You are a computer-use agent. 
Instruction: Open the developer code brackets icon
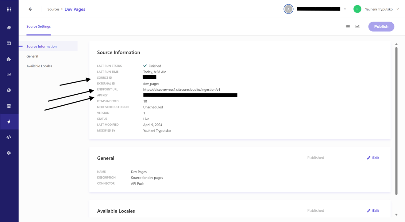[9, 137]
